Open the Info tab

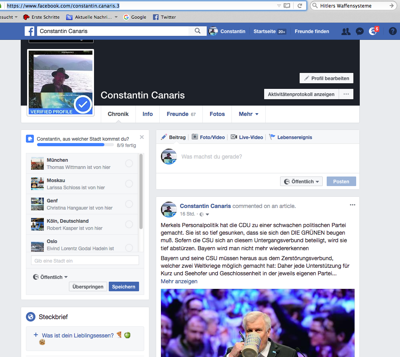147,114
